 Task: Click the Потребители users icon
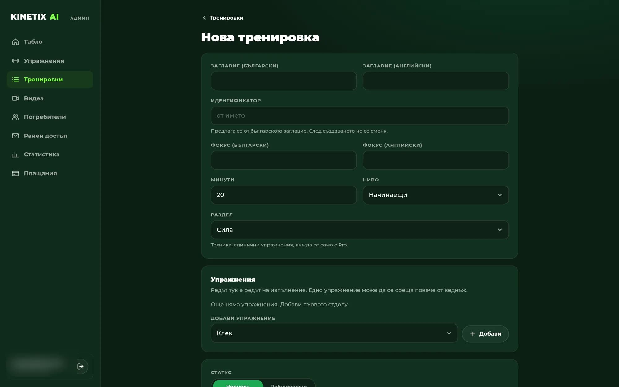[15, 117]
